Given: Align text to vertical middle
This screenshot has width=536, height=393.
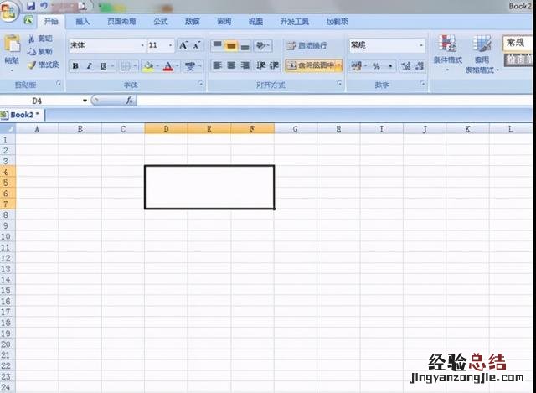Looking at the screenshot, I should pos(231,45).
